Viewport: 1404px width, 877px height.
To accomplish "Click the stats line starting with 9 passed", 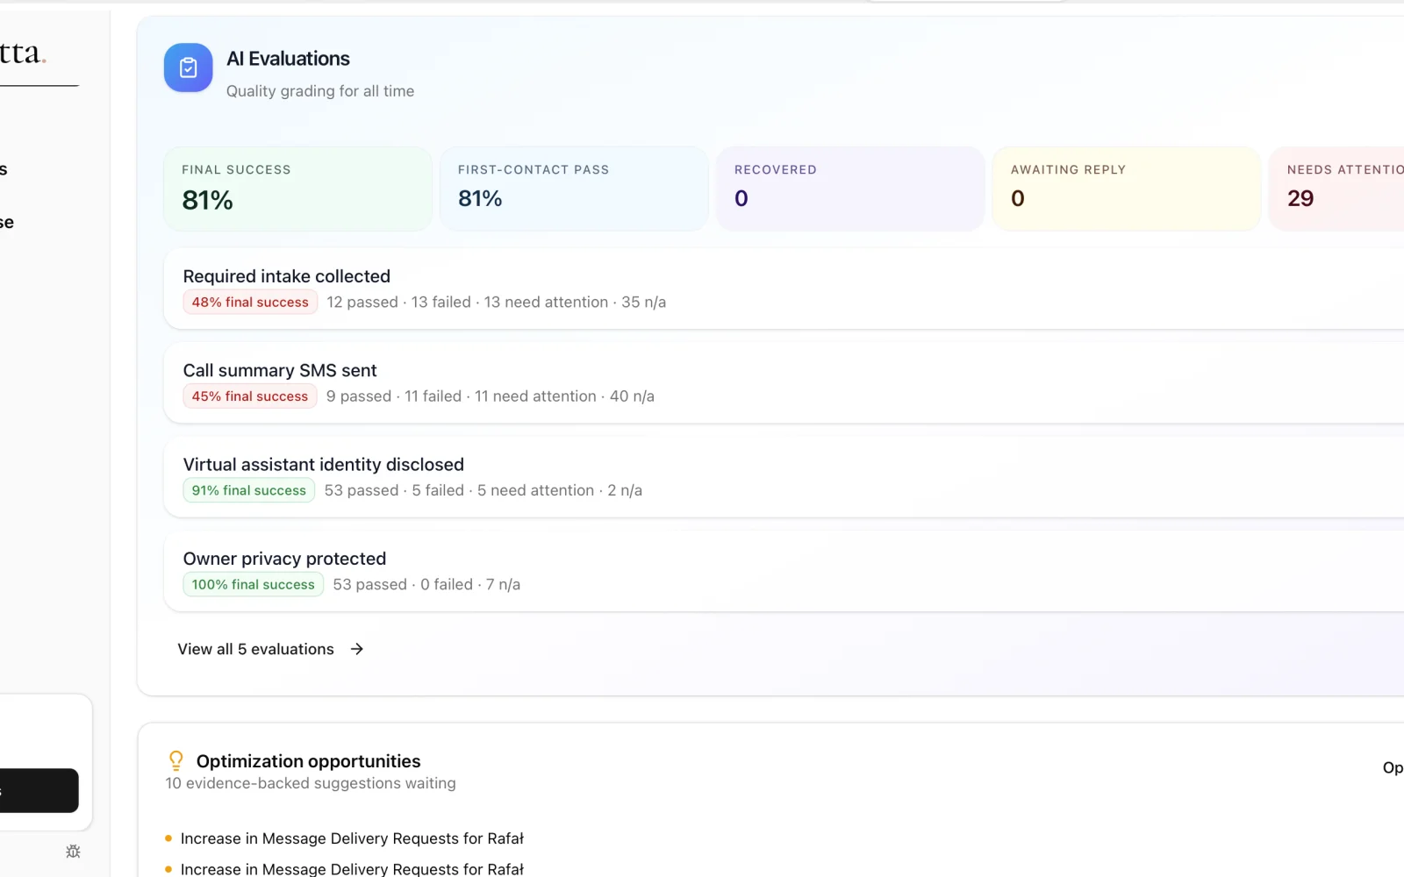I will (x=491, y=396).
